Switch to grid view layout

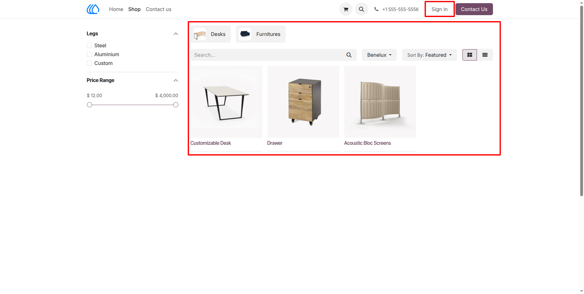coord(470,55)
